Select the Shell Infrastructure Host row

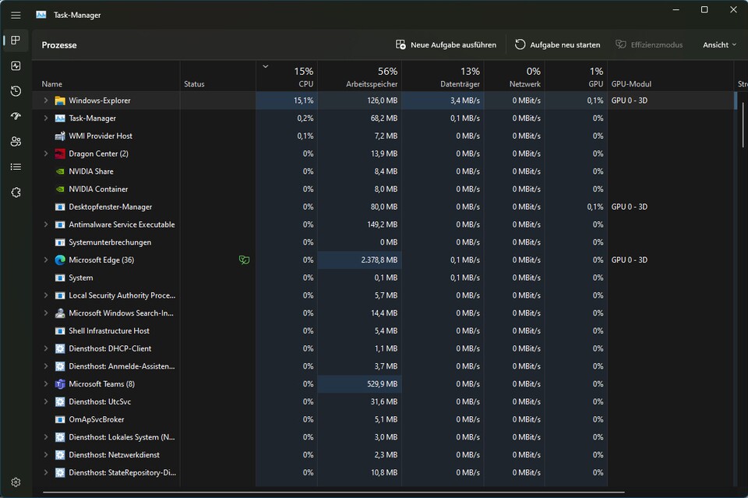tap(383, 331)
